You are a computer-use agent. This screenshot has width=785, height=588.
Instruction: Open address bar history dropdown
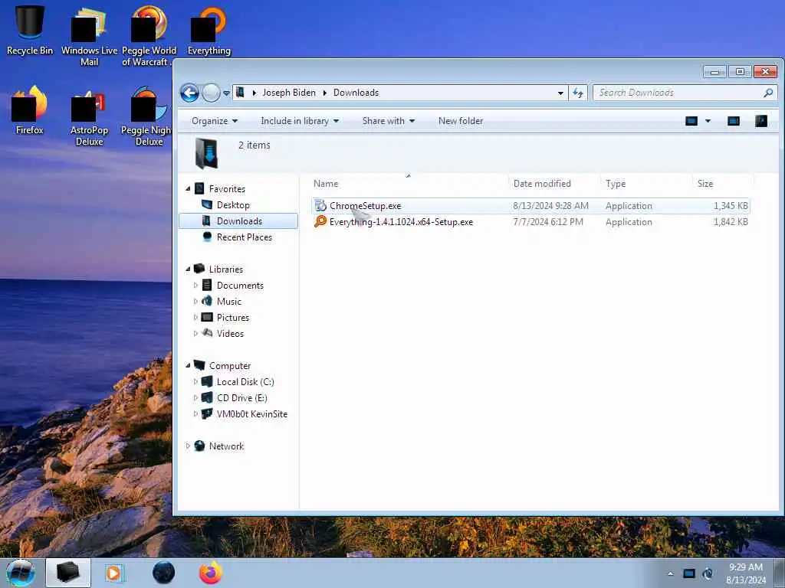point(560,93)
